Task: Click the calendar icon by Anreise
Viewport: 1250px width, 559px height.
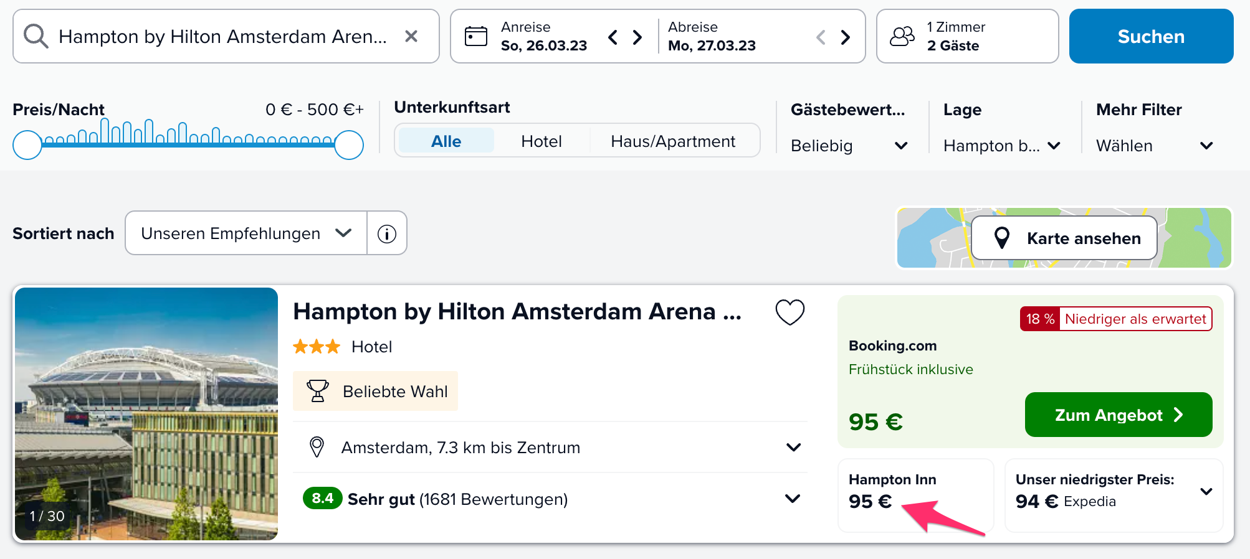Action: 476,37
